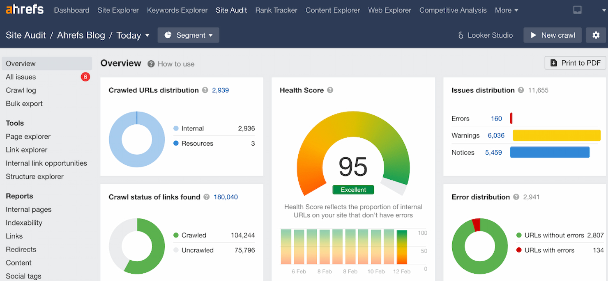Click help icon next to Error distribution
The width and height of the screenshot is (608, 281).
pos(516,197)
